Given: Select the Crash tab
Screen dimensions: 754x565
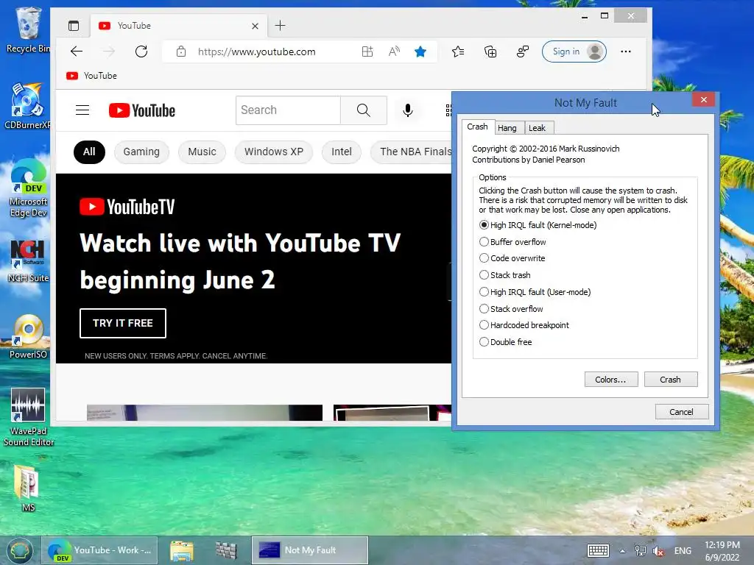Looking at the screenshot, I should pyautogui.click(x=477, y=127).
